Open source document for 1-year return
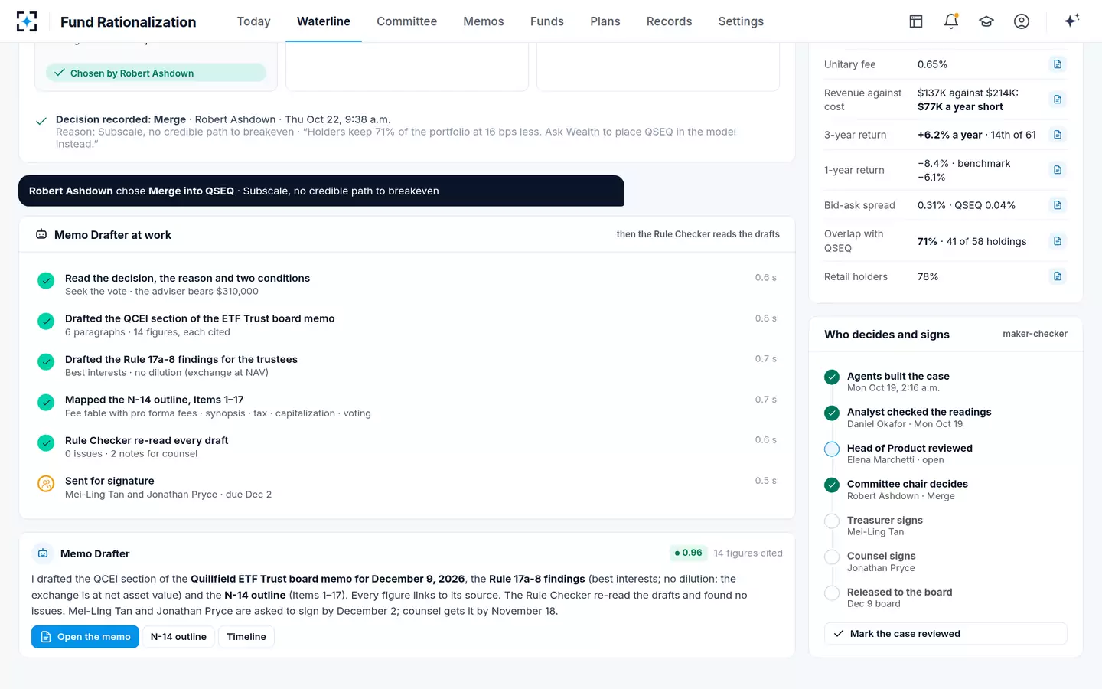 click(x=1058, y=170)
